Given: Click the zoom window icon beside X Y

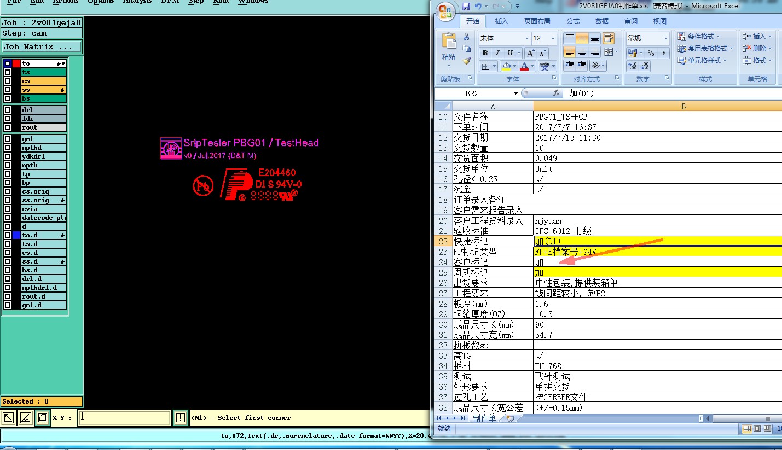Looking at the screenshot, I should tap(42, 418).
